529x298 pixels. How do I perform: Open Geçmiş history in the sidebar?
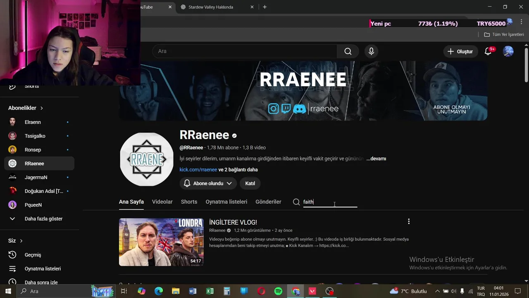[x=39, y=255]
